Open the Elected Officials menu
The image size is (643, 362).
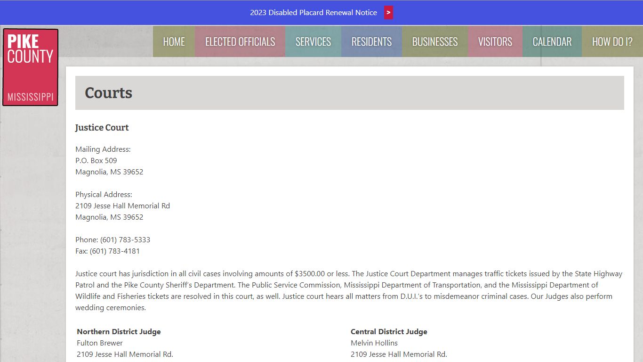[240, 41]
